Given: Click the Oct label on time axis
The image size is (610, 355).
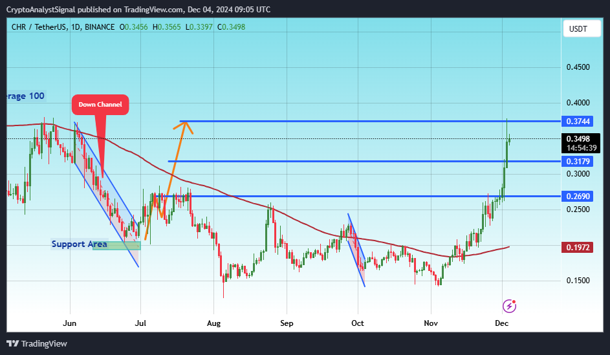Looking at the screenshot, I should [358, 323].
